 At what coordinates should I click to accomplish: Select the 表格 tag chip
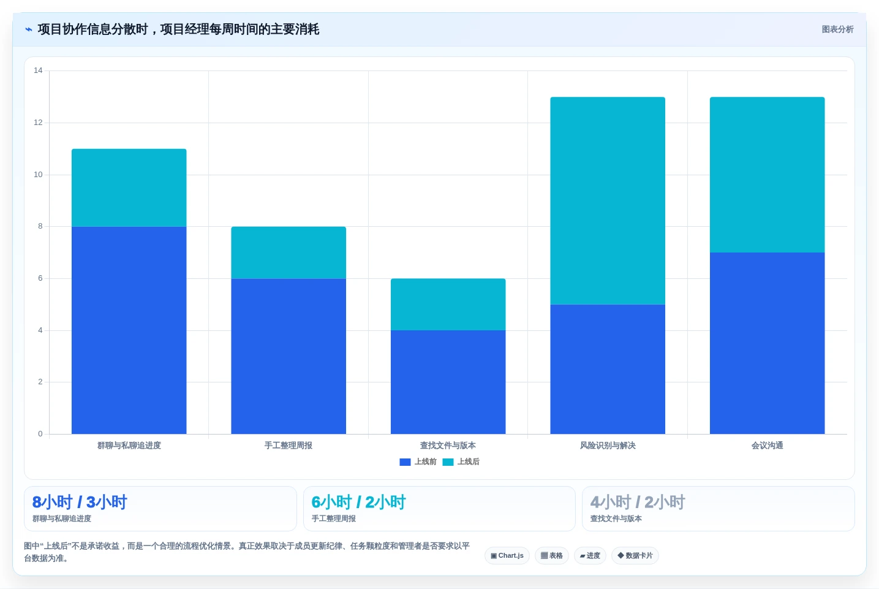[x=552, y=556]
